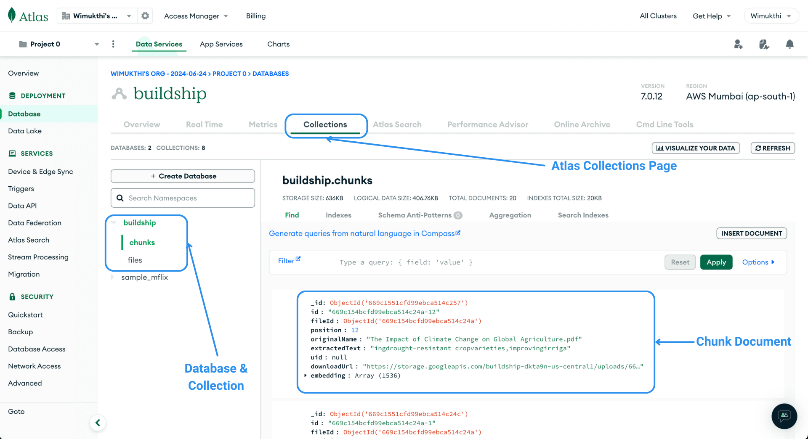This screenshot has height=439, width=808.
Task: Click the Insert Document button
Action: coord(751,233)
